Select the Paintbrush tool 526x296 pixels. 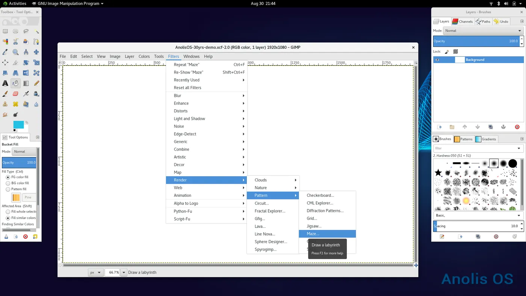point(5,94)
